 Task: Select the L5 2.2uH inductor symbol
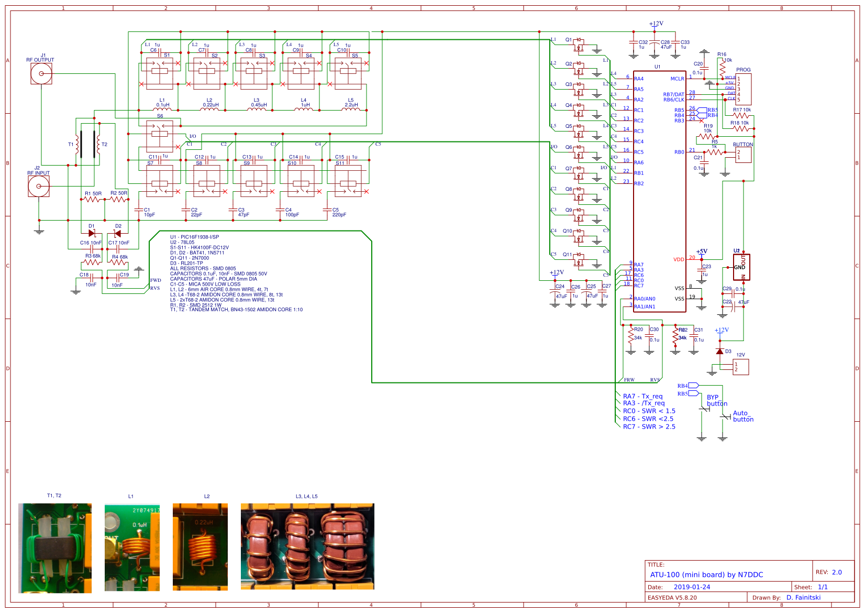pos(350,110)
